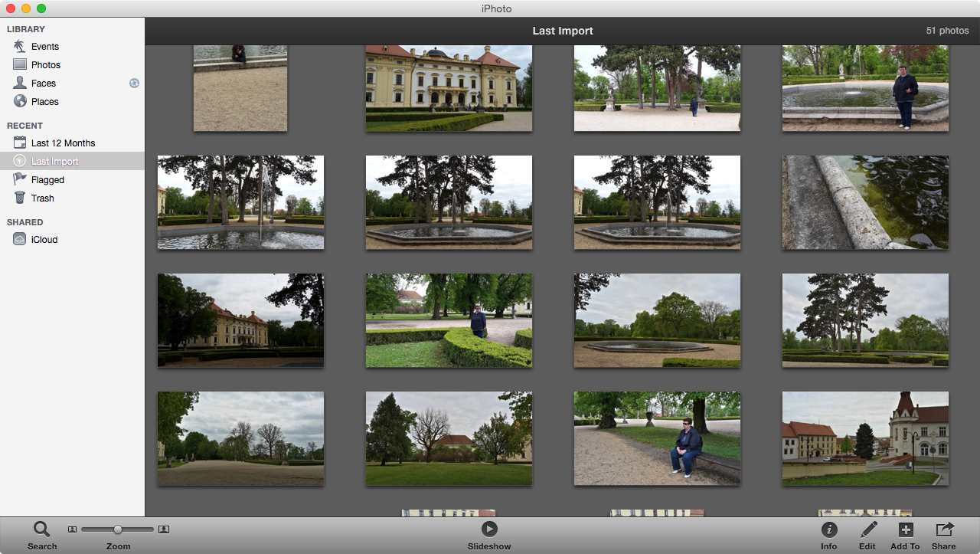
Task: Click the Last Import title header
Action: (563, 31)
